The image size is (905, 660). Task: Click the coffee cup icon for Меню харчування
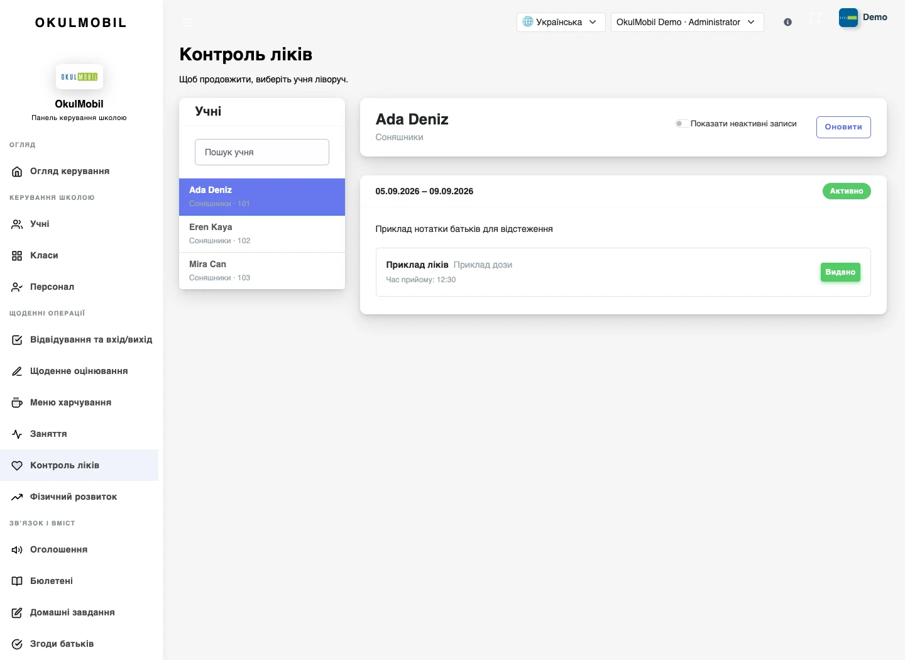[x=17, y=403]
